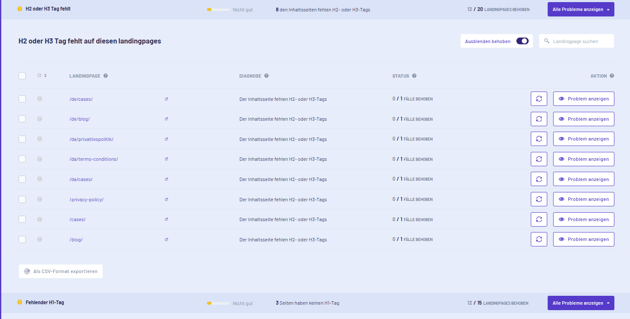Refresh check for the /de/blog/ row
The image size is (630, 319).
pos(539,119)
